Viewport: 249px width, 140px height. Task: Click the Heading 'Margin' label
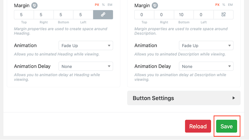(x=22, y=5)
